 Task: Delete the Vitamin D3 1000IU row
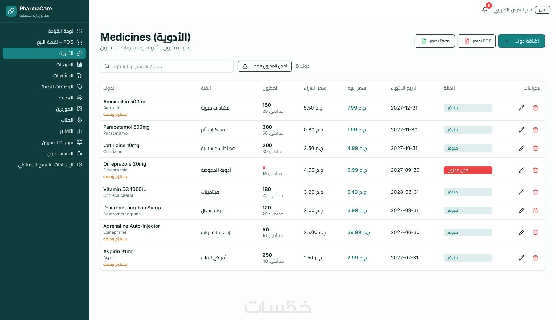coord(535,192)
